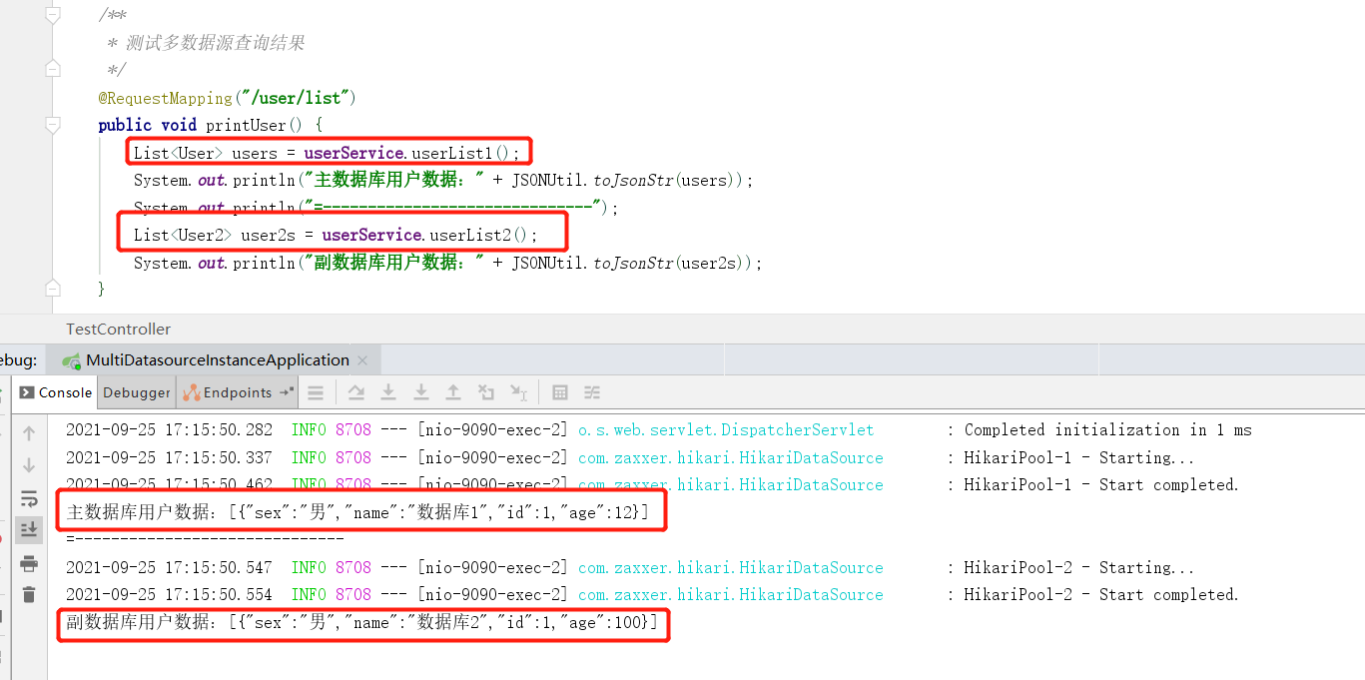
Task: Click the Show Execution Point icon
Action: 316,392
